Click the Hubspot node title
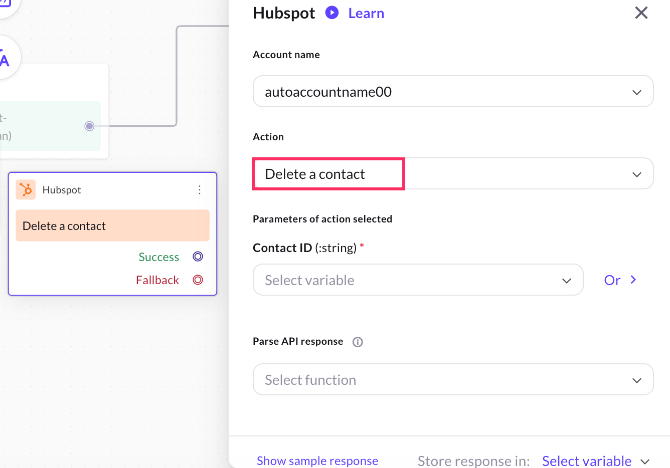The height and width of the screenshot is (468, 670). click(x=62, y=190)
